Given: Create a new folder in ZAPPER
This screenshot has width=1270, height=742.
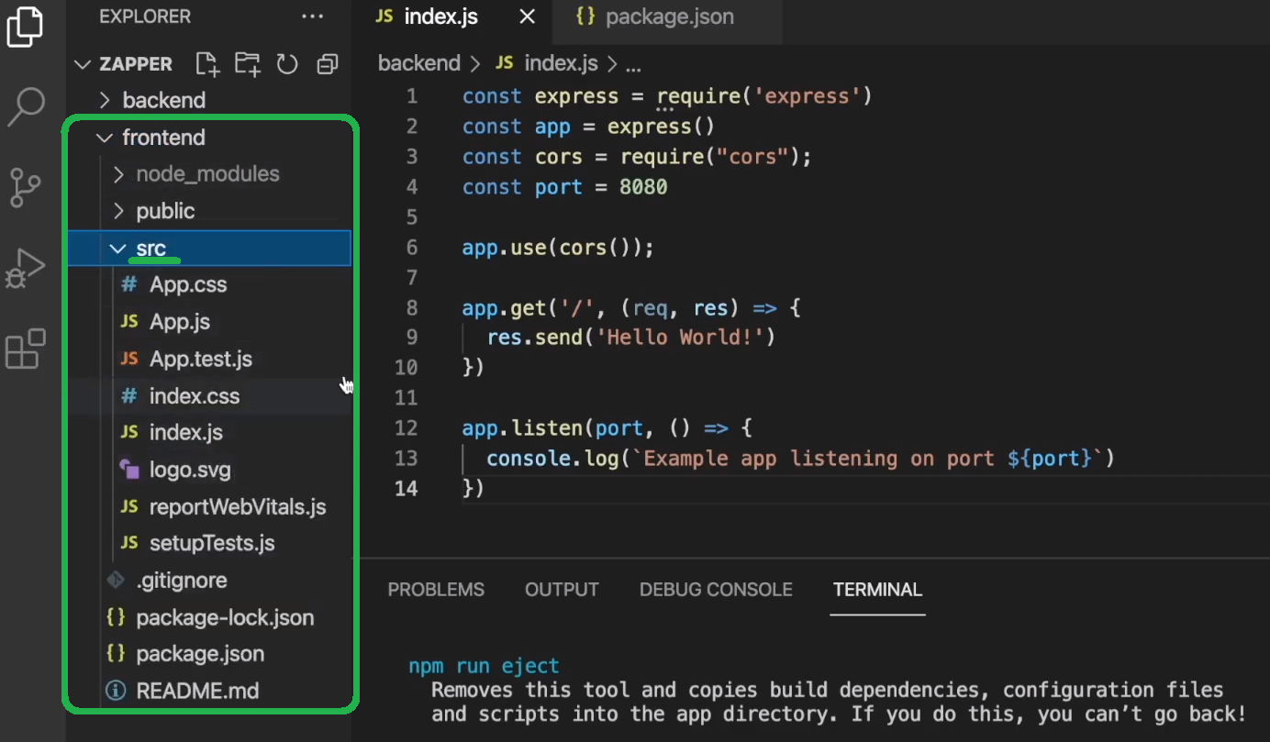Looking at the screenshot, I should pyautogui.click(x=247, y=64).
